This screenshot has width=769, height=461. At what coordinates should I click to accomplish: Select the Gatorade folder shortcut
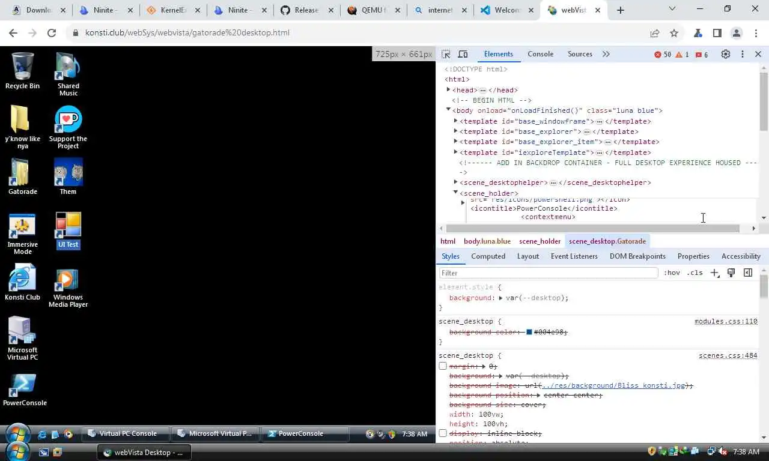click(x=22, y=176)
